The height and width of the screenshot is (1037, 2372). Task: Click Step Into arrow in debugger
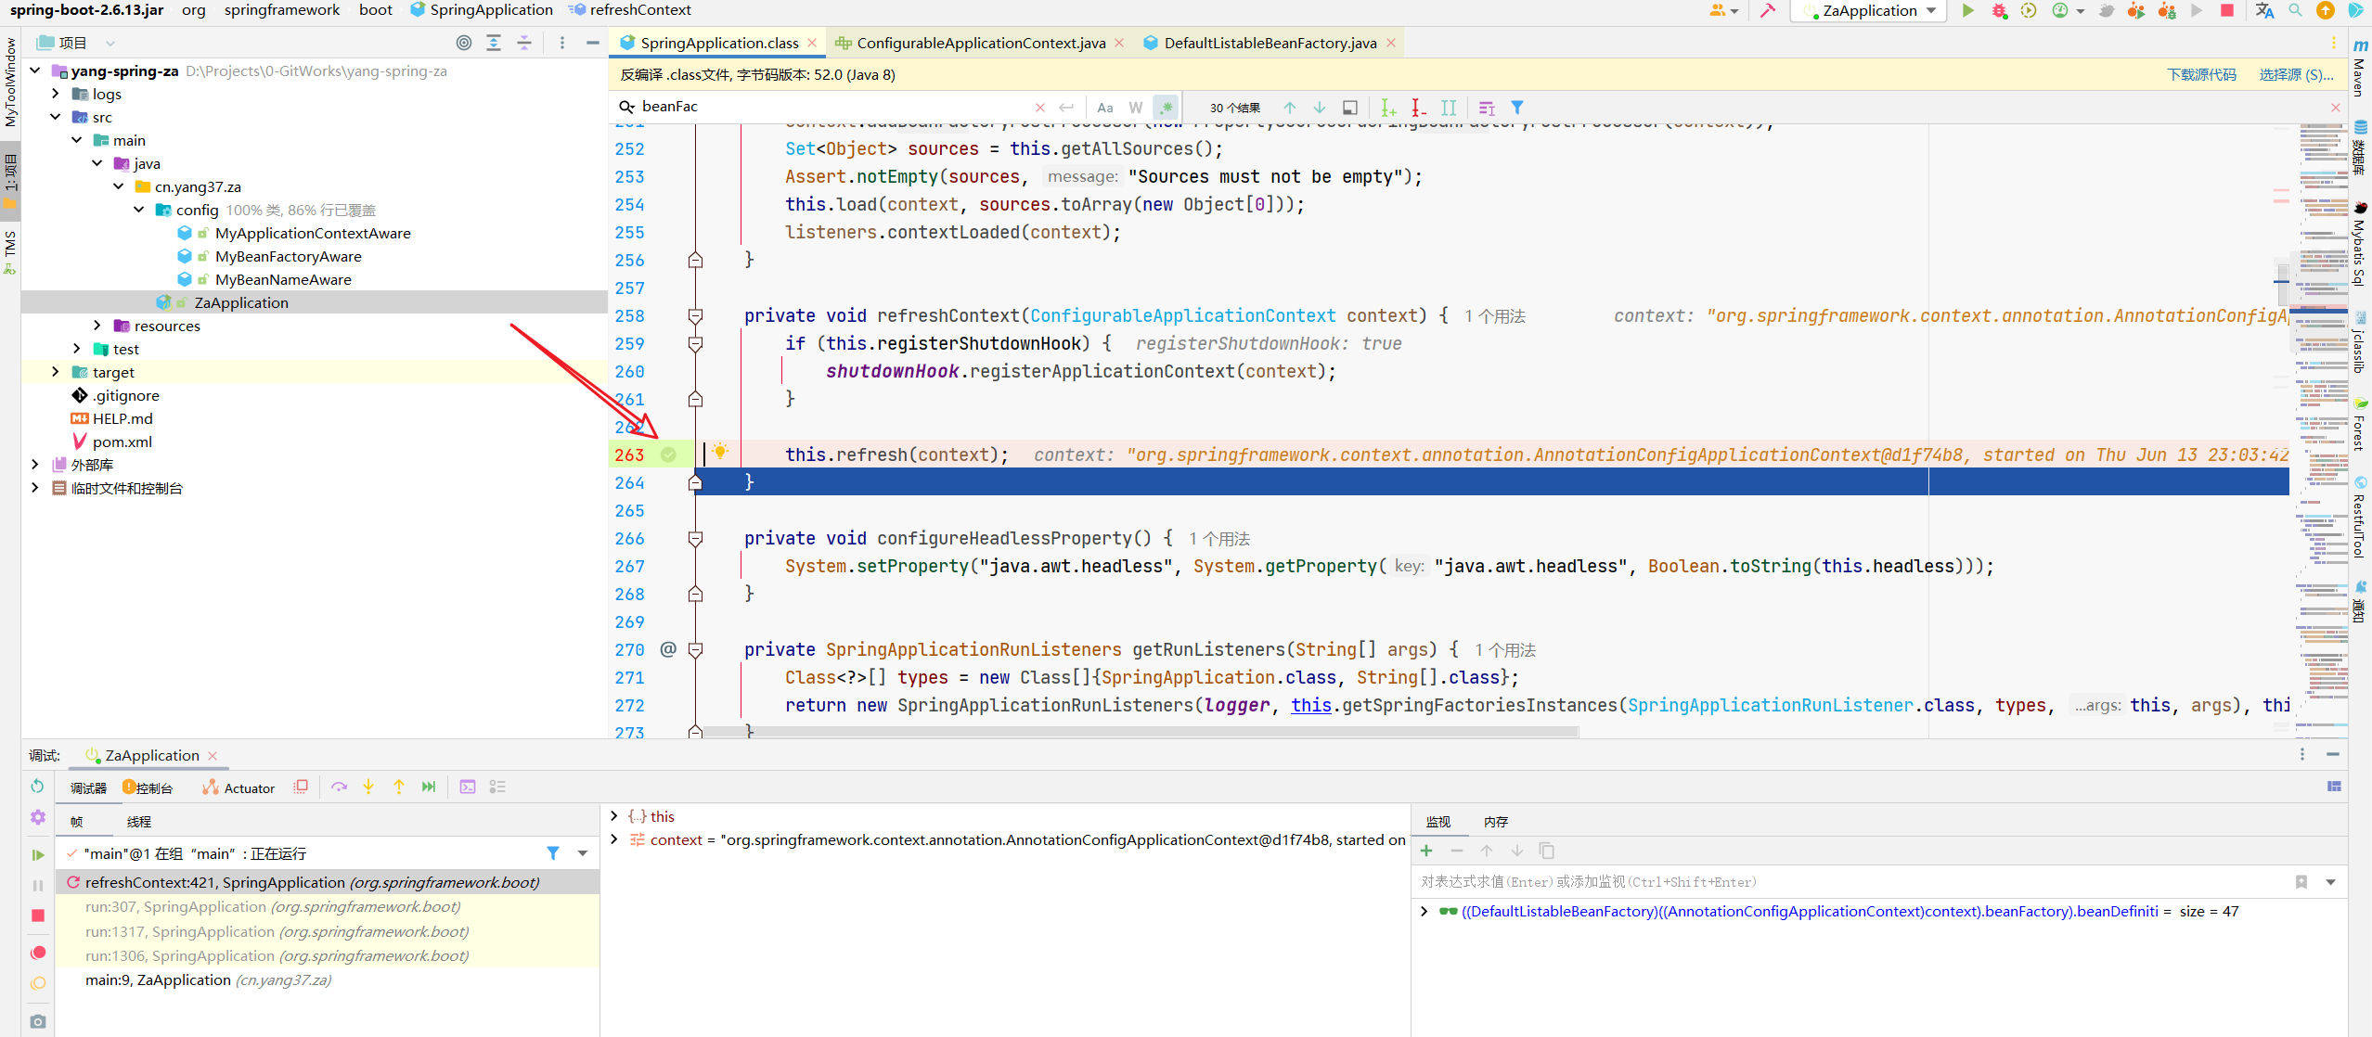368,787
